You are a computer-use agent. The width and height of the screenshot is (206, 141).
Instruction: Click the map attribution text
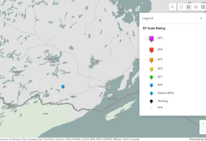point(69,139)
